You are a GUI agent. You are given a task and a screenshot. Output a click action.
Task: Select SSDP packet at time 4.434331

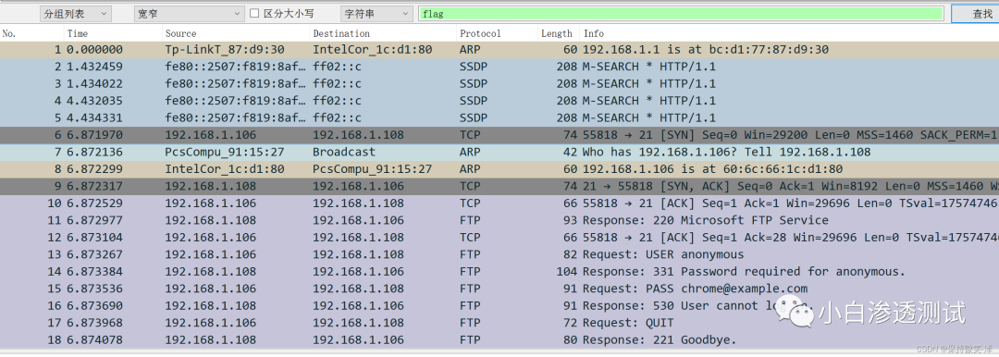(499, 118)
